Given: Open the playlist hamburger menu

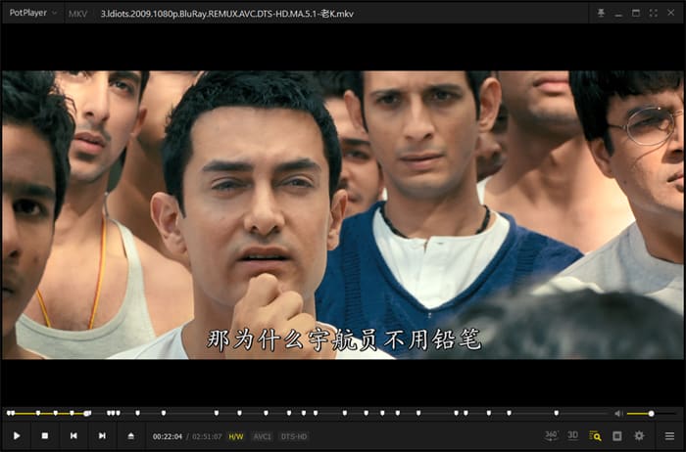Looking at the screenshot, I should [x=669, y=435].
